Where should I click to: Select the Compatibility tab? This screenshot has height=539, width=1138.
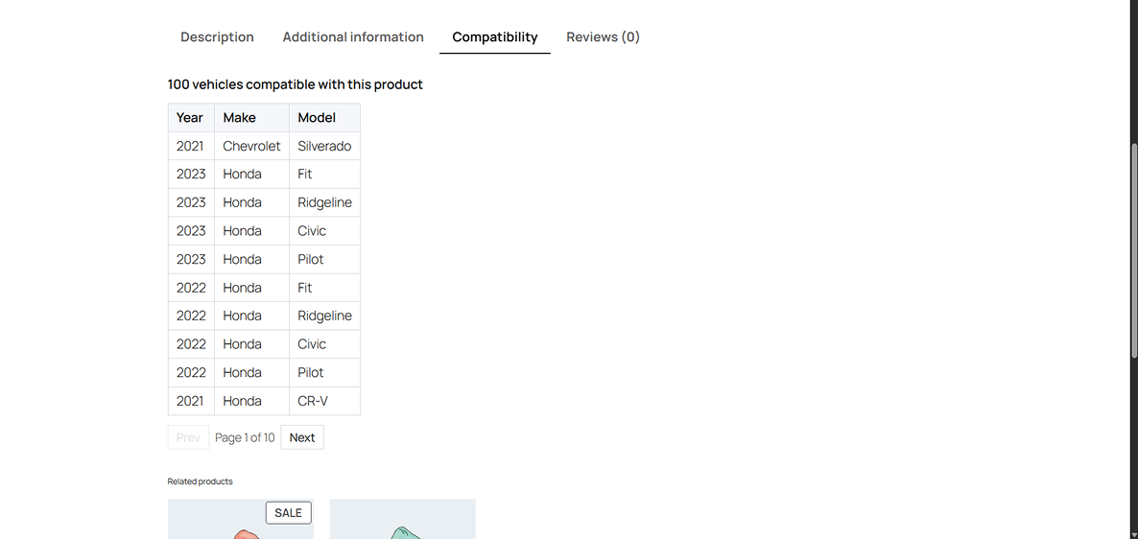[495, 37]
